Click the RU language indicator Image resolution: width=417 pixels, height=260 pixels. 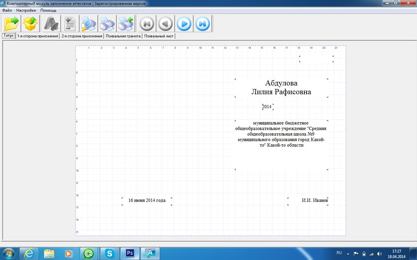pyautogui.click(x=339, y=253)
